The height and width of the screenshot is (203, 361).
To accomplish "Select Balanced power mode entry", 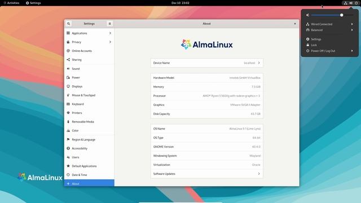I will pyautogui.click(x=329, y=30).
